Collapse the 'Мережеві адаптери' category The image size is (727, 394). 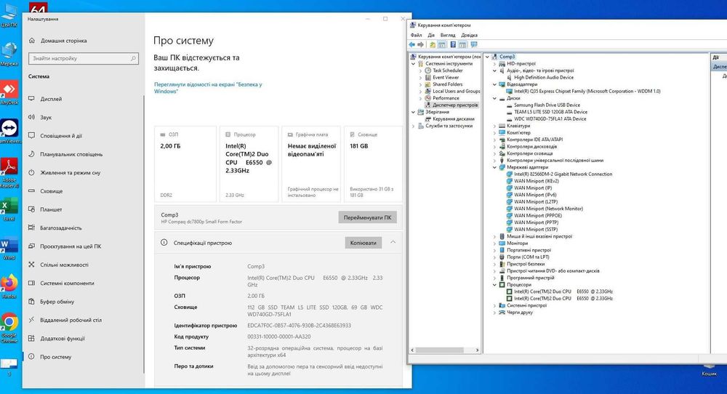coord(494,167)
